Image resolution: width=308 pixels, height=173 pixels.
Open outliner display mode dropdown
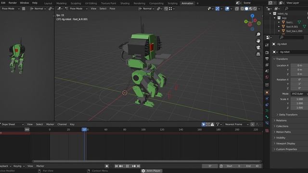click(277, 9)
